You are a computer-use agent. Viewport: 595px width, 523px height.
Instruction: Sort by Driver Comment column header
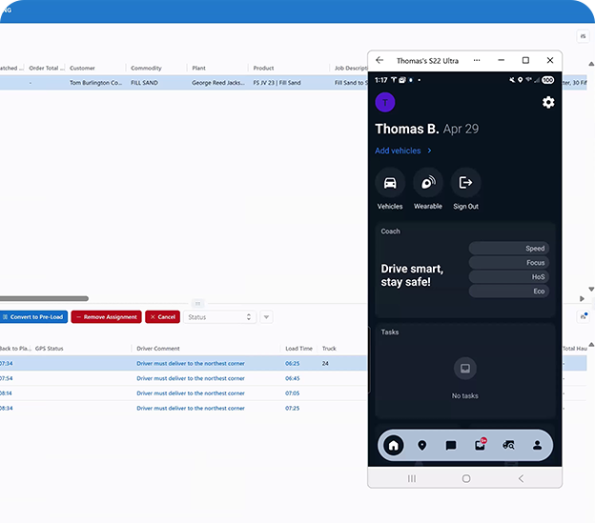[x=158, y=349]
